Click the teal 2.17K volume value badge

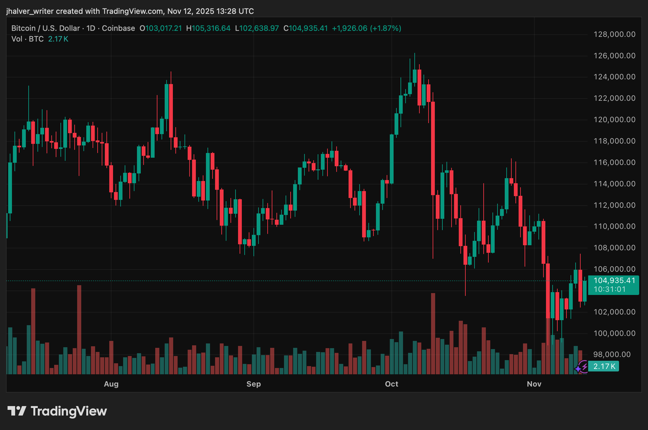pyautogui.click(x=603, y=366)
